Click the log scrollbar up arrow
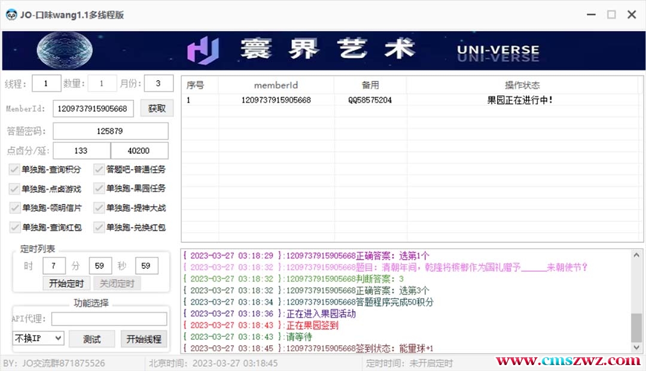 coord(638,255)
